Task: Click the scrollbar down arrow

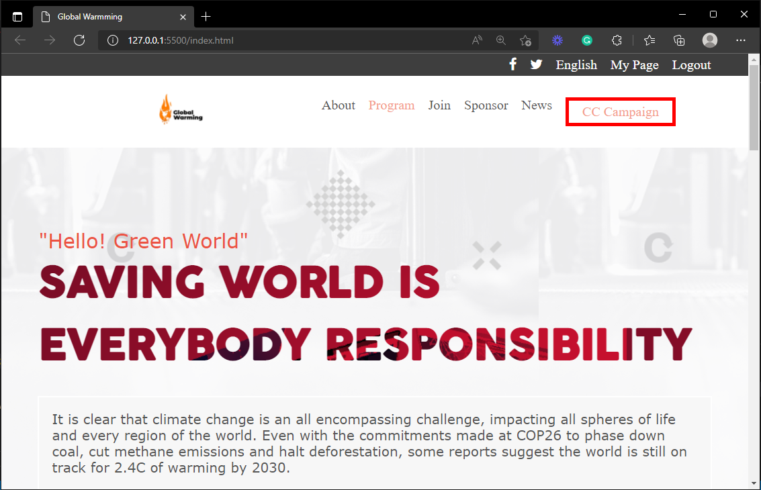Action: (x=753, y=483)
